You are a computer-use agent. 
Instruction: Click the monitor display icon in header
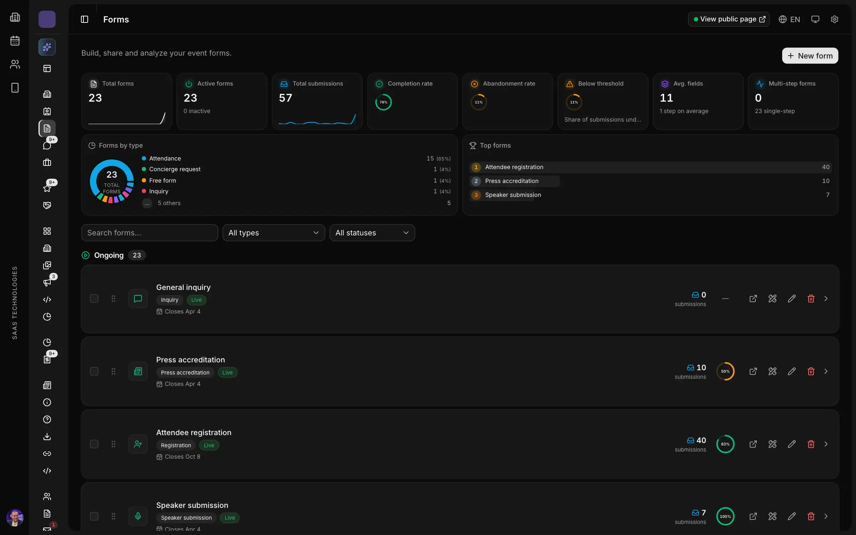pyautogui.click(x=815, y=19)
